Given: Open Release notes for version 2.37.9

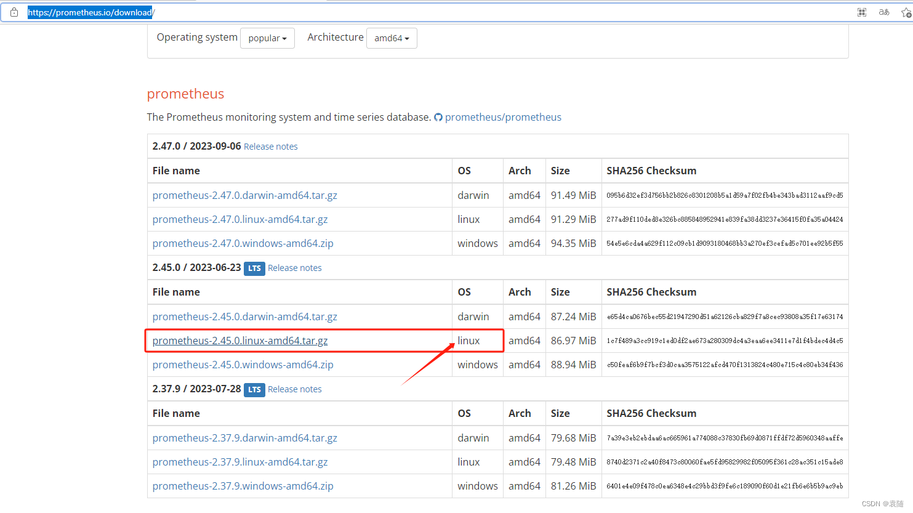Looking at the screenshot, I should click(294, 389).
